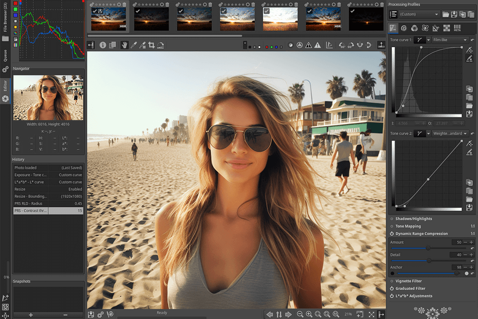Copy processing profile to clipboard
478x319 pixels.
tap(463, 14)
